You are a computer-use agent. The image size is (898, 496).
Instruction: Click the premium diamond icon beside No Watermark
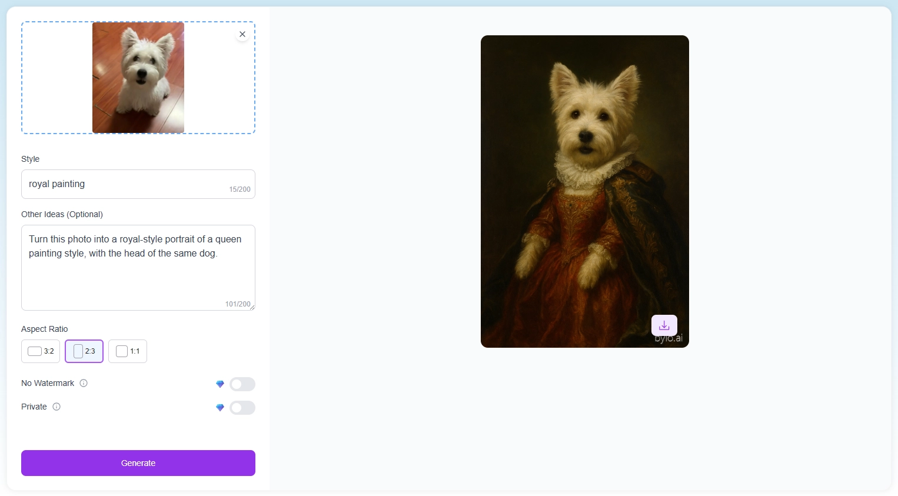220,384
